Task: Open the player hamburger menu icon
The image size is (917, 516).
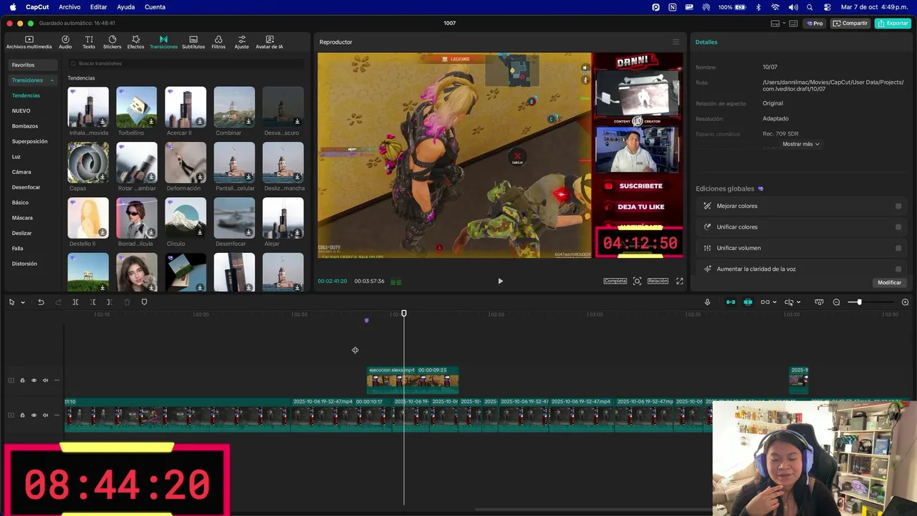Action: 676,42
